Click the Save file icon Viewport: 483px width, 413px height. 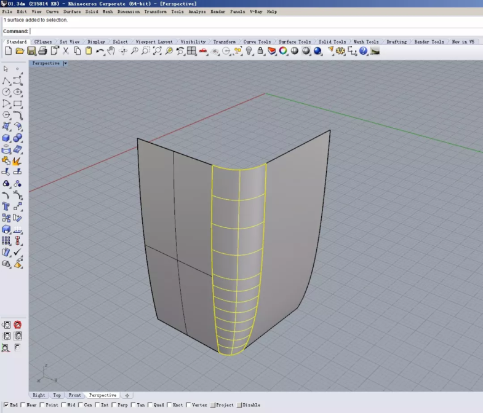tap(31, 51)
